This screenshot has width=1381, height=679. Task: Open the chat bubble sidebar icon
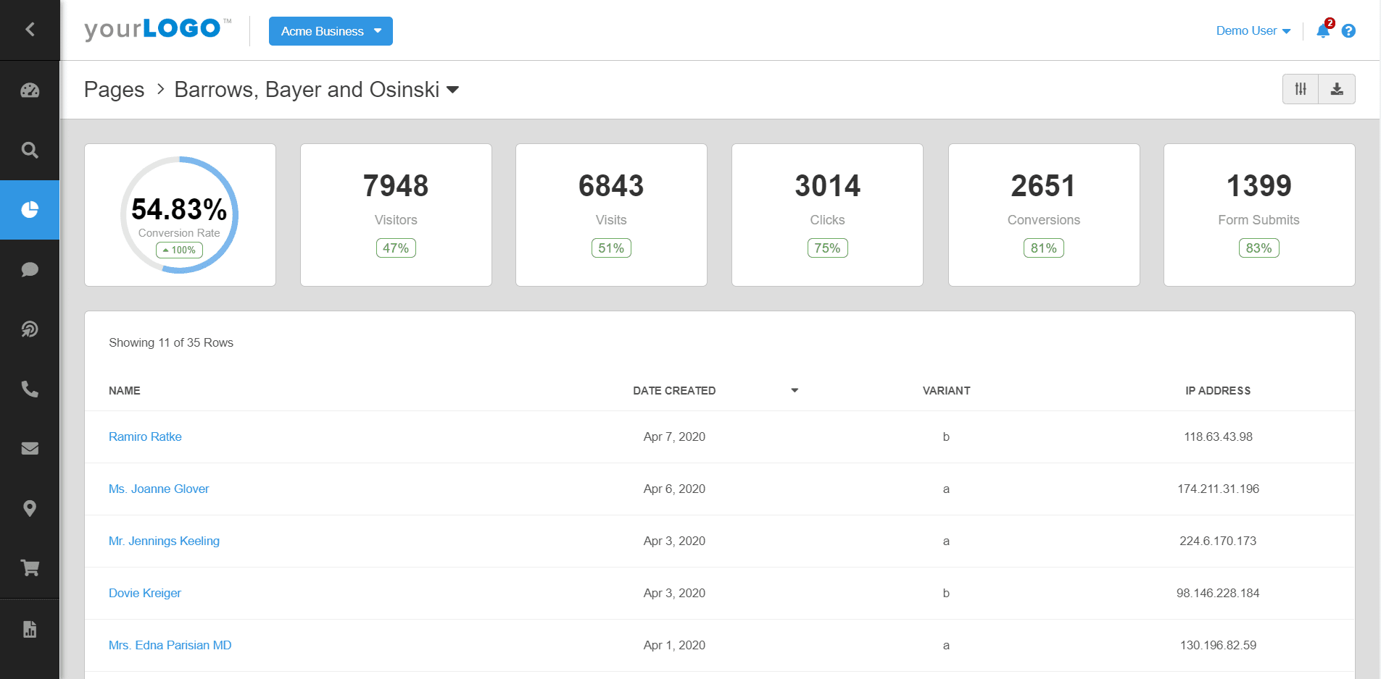[30, 269]
